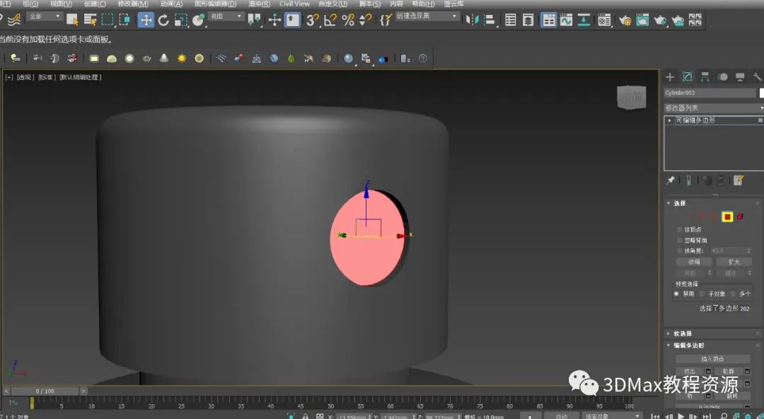Switch to the Create panel plus icon
The image size is (764, 419).
670,76
